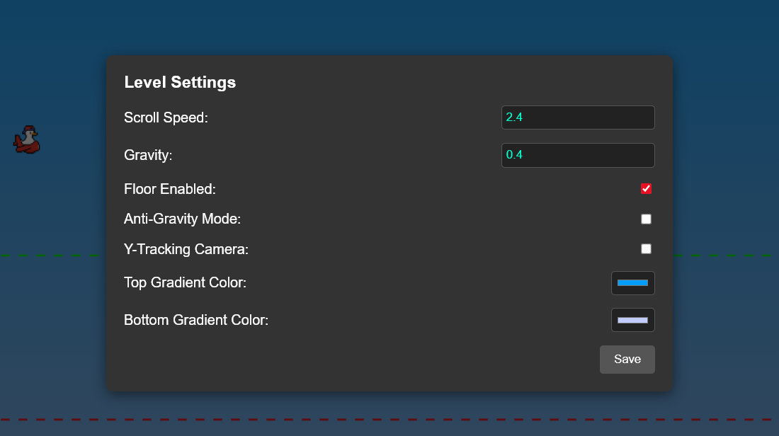The height and width of the screenshot is (436, 779).
Task: Click the "Gravity:" label text
Action: point(148,155)
